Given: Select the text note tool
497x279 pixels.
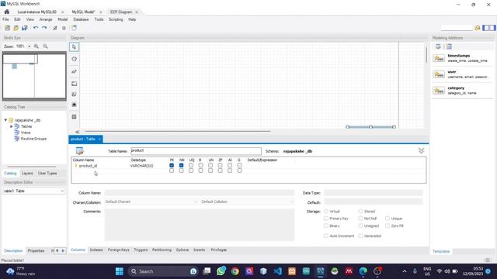Looking at the screenshot, I should pos(74,95).
